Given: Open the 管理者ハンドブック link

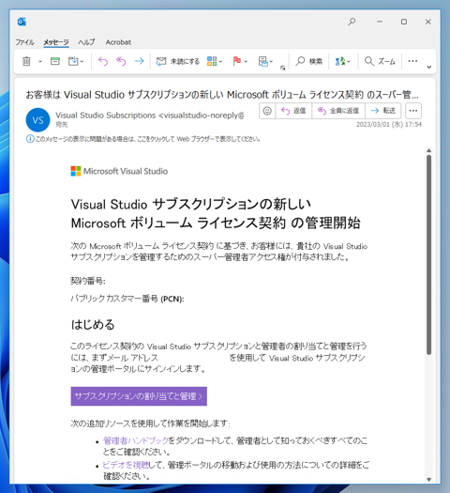Looking at the screenshot, I should point(136,440).
